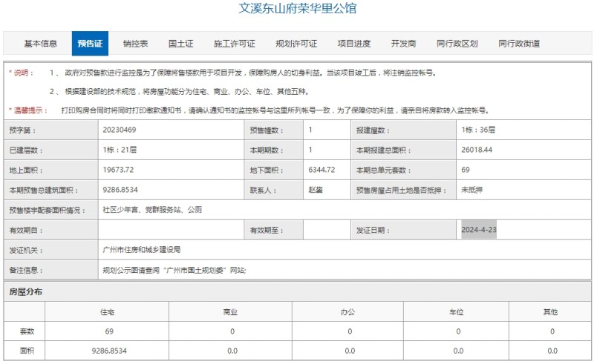Click the highlighted issue date 2024-4-23
This screenshot has width=594, height=361.
pos(479,230)
